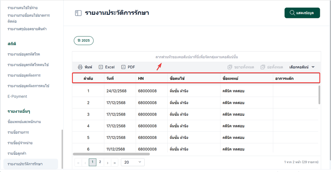Click the printer icon for พิมพ์
The width and height of the screenshot is (331, 172).
coord(80,67)
